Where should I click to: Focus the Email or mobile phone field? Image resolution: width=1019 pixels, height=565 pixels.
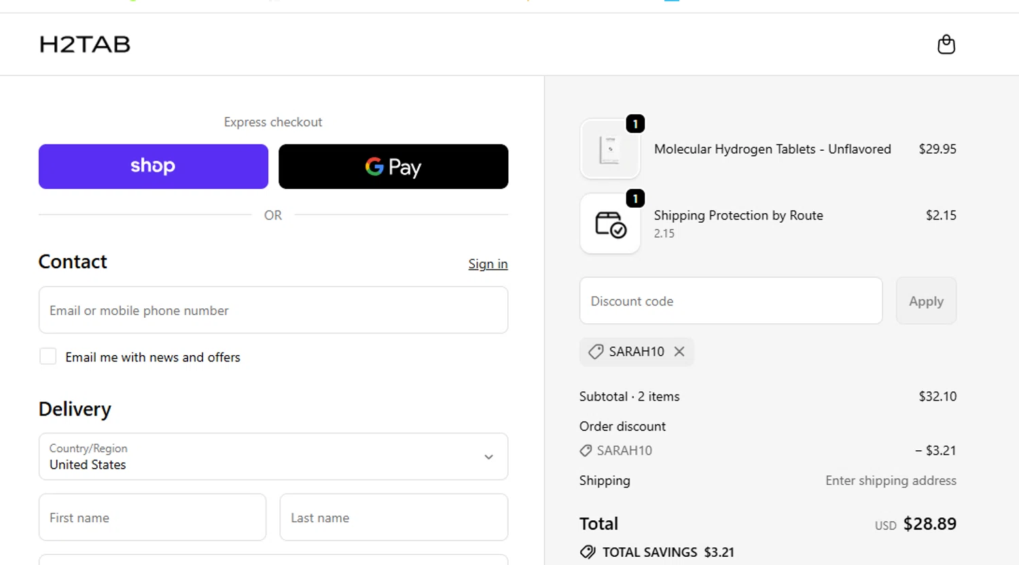[x=273, y=310]
